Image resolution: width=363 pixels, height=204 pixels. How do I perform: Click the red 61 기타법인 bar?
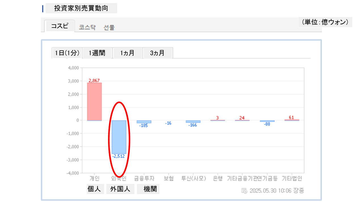pyautogui.click(x=292, y=120)
